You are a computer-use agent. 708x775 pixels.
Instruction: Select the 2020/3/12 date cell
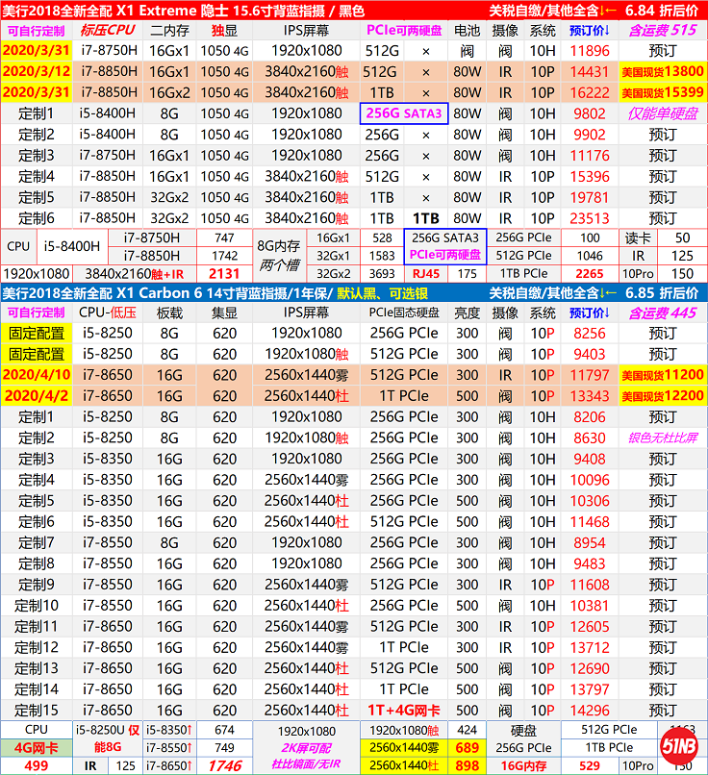pos(37,72)
